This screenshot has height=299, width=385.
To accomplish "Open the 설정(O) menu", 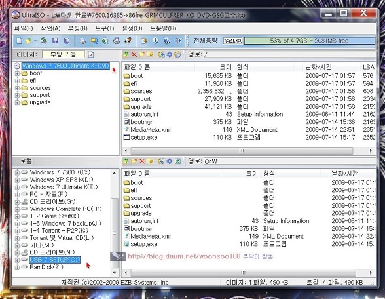I will click(132, 28).
